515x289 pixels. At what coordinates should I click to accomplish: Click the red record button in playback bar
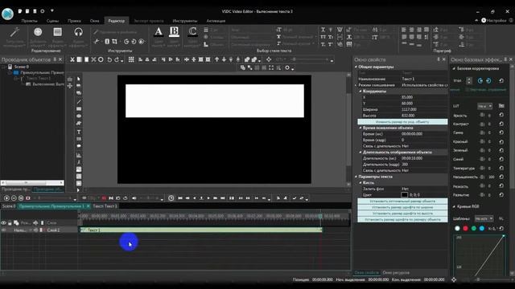pyautogui.click(x=104, y=198)
